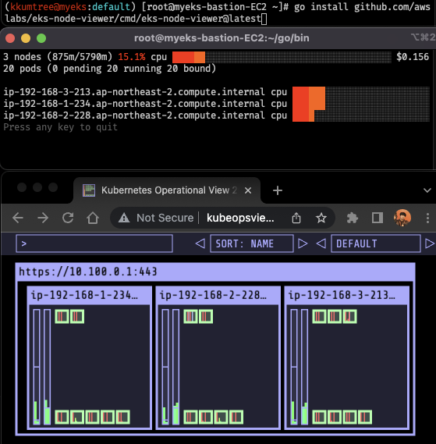The width and height of the screenshot is (436, 444).
Task: Open a new browser tab
Action: click(278, 190)
